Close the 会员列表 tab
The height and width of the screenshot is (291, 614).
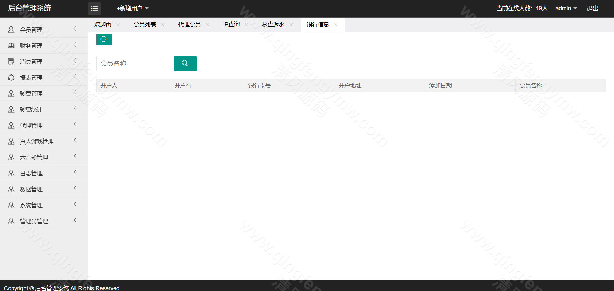point(163,25)
